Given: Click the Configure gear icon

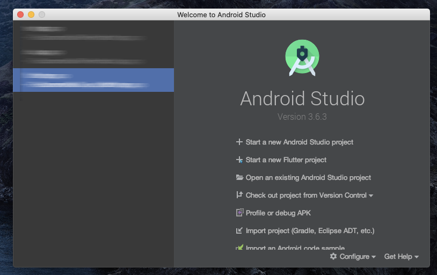Looking at the screenshot, I should (333, 256).
